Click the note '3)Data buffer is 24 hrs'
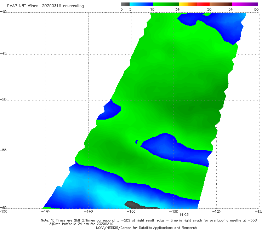Viewport: 262px width, 230px height. coord(81,224)
